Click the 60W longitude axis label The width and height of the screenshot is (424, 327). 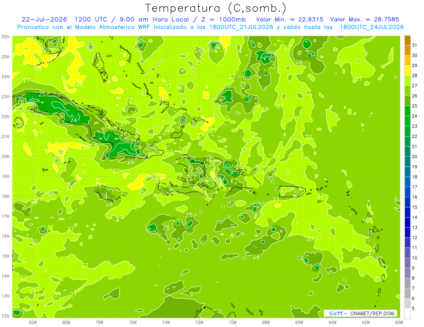[399, 322]
